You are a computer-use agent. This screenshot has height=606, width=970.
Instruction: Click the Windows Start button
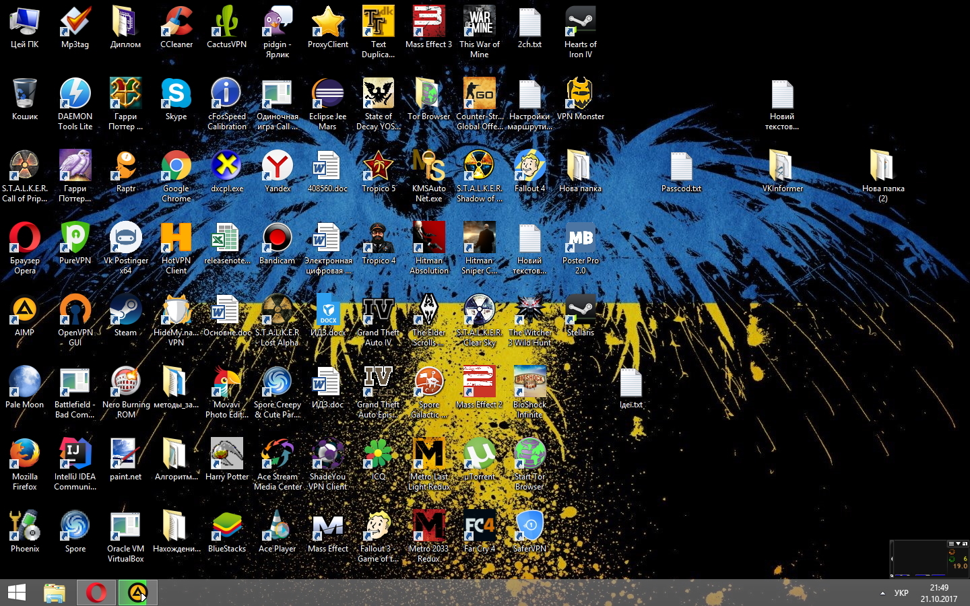coord(17,593)
